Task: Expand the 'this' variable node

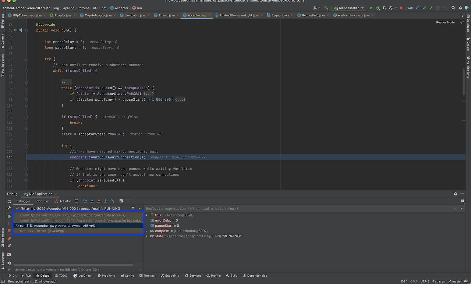Action: point(147,215)
